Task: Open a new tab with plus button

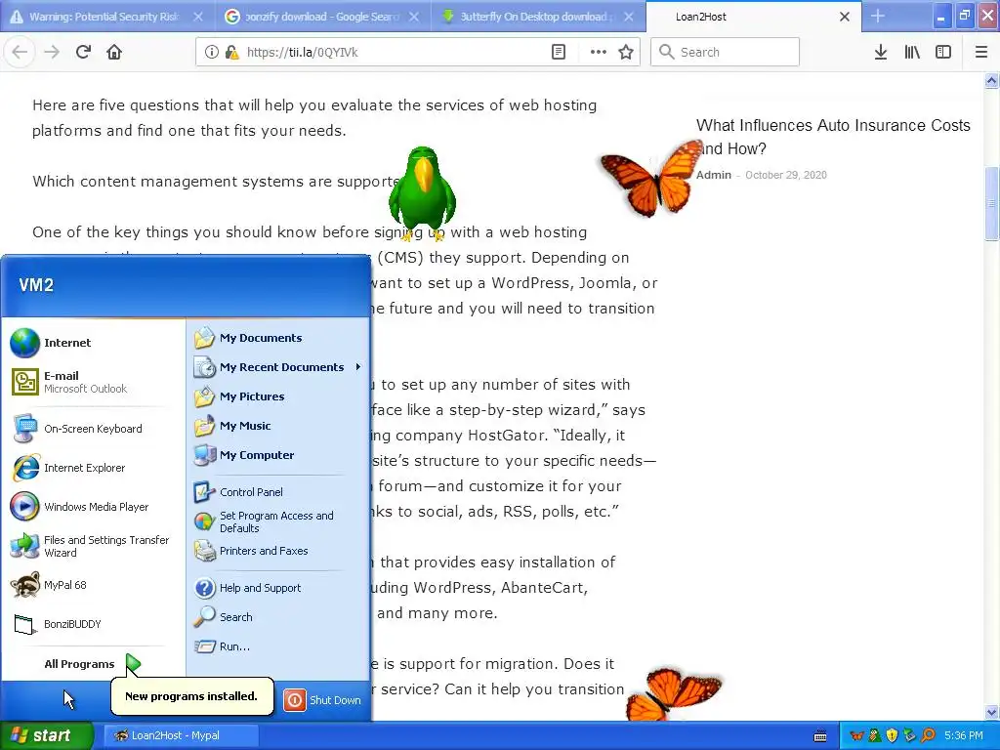Action: coord(878,16)
